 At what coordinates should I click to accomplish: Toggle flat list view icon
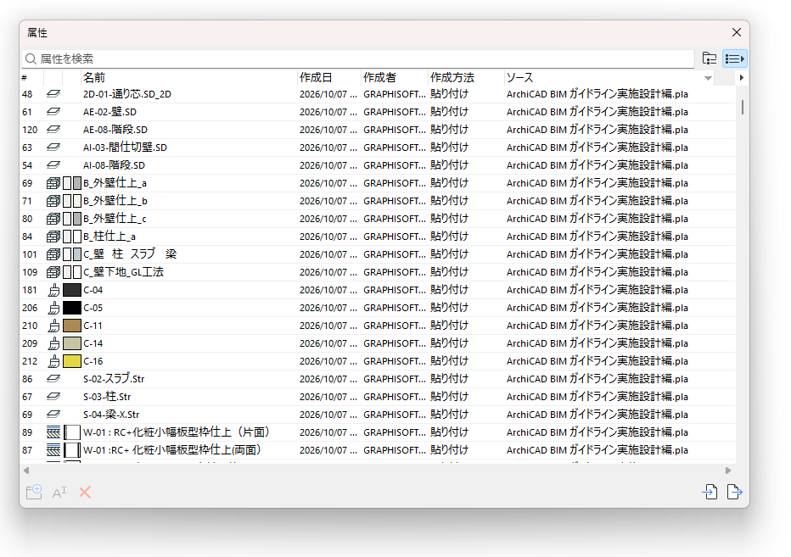coord(734,58)
